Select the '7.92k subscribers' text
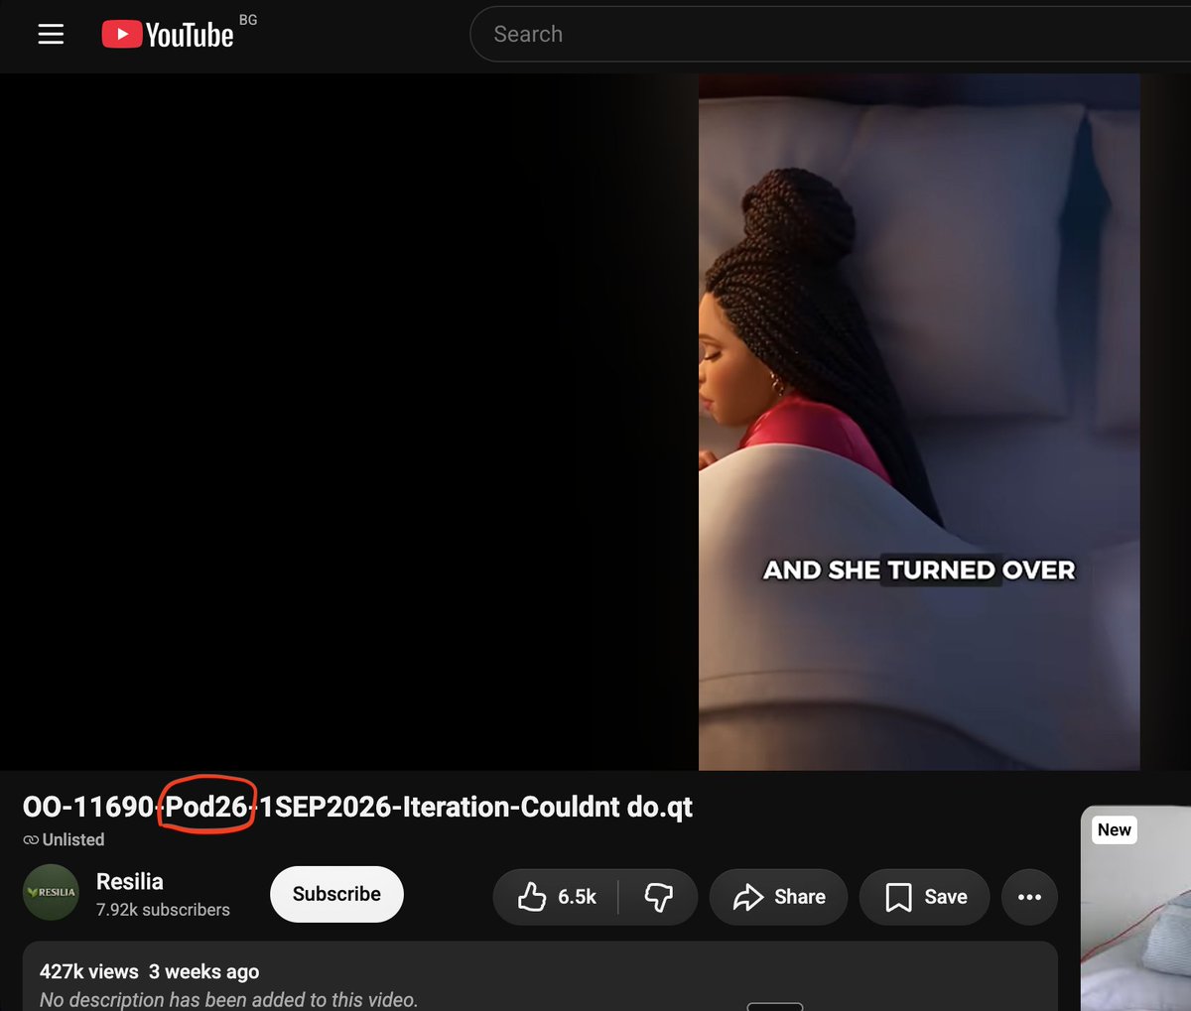The width and height of the screenshot is (1191, 1011). coord(163,910)
